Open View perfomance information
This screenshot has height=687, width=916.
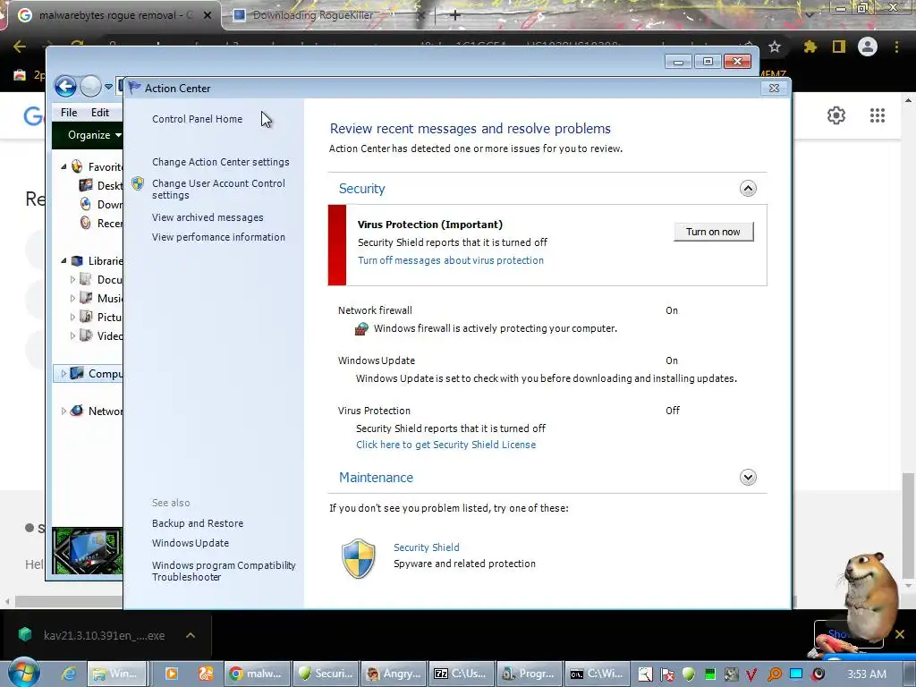pyautogui.click(x=218, y=237)
